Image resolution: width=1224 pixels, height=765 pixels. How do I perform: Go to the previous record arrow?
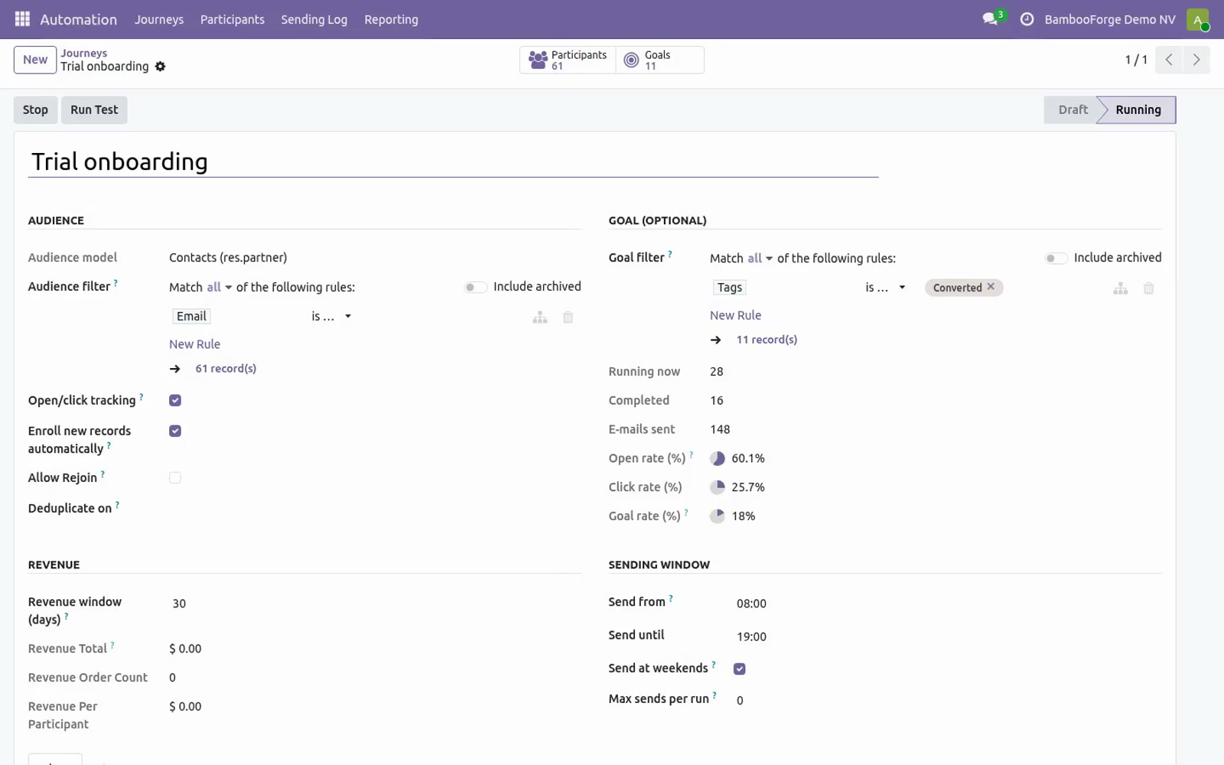tap(1169, 60)
